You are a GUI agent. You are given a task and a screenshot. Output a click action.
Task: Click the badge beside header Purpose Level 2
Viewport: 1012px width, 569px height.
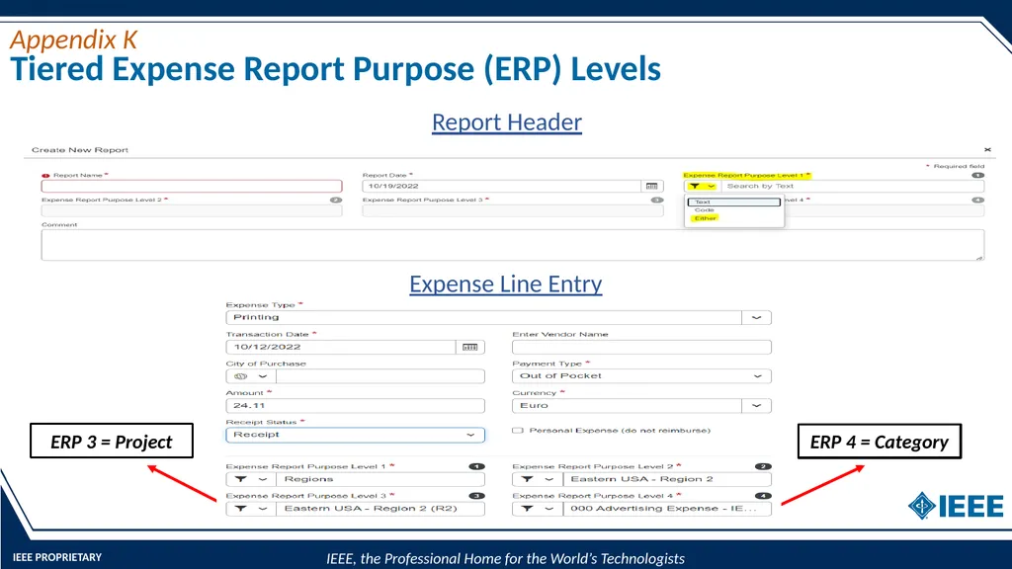(336, 200)
